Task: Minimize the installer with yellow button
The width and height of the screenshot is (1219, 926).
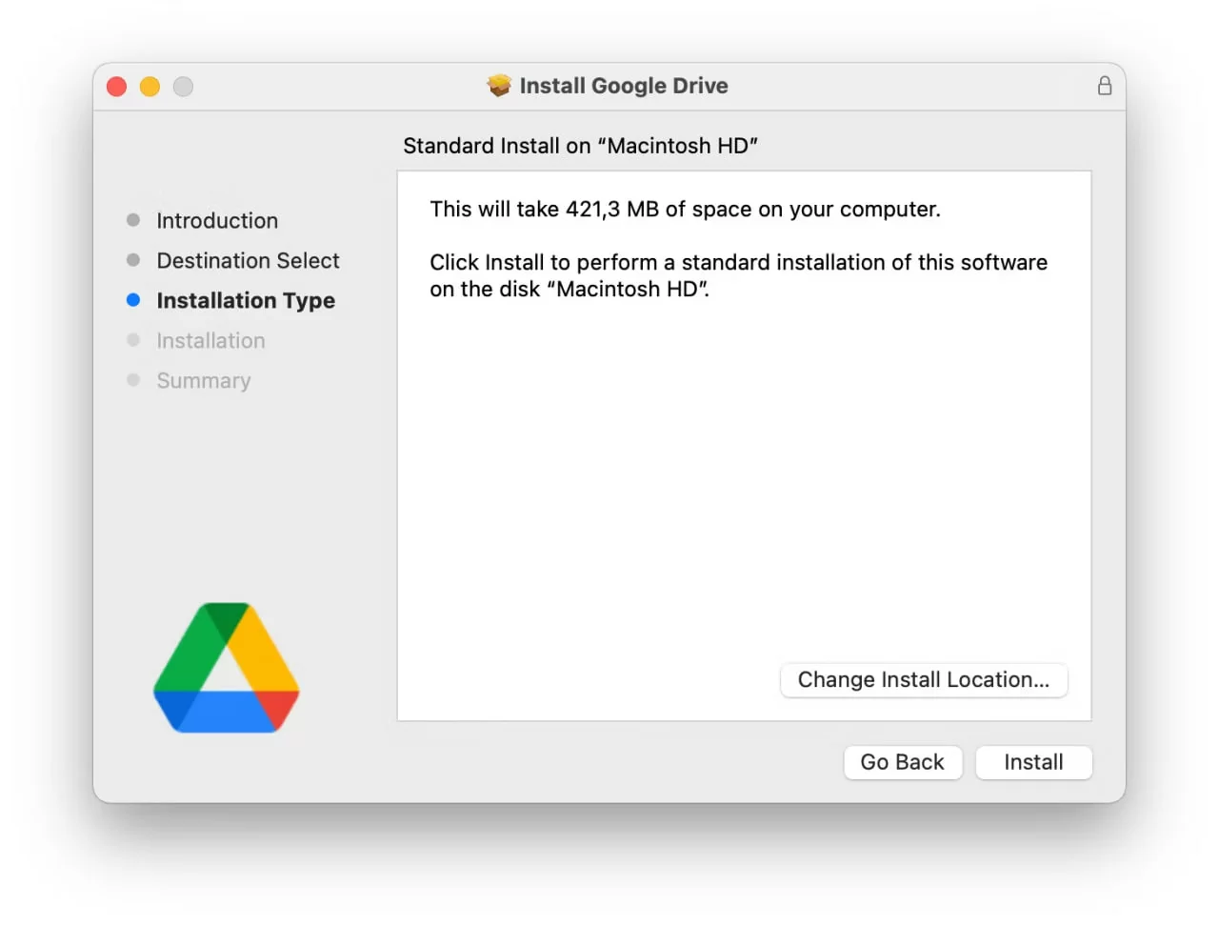Action: coord(150,87)
